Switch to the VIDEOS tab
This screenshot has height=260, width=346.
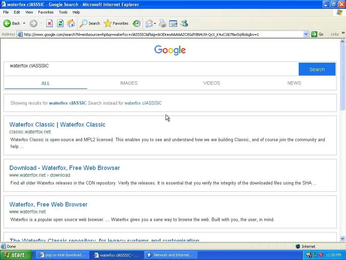(x=212, y=83)
